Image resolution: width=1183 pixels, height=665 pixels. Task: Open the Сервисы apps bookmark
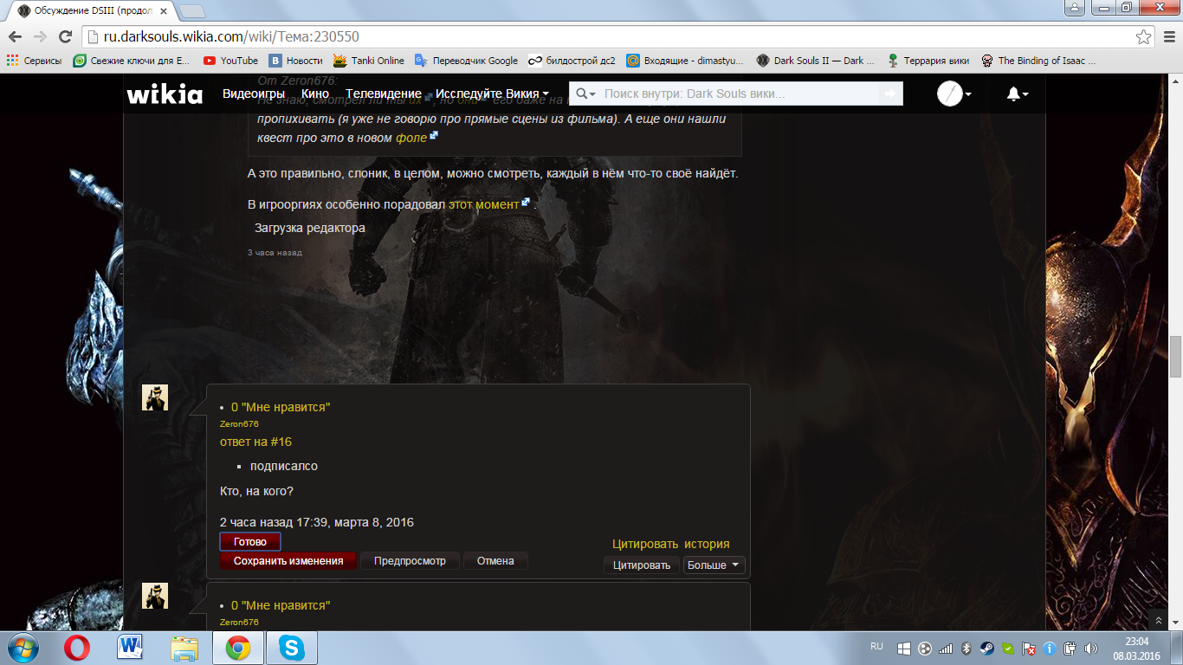click(34, 61)
